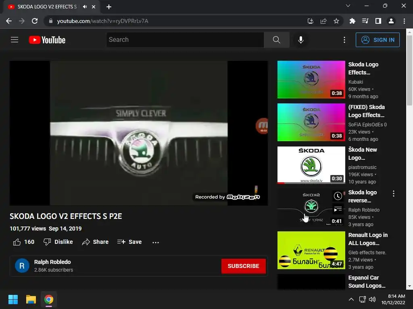This screenshot has width=413, height=309.
Task: Focus the YouTube search field
Action: click(x=185, y=40)
